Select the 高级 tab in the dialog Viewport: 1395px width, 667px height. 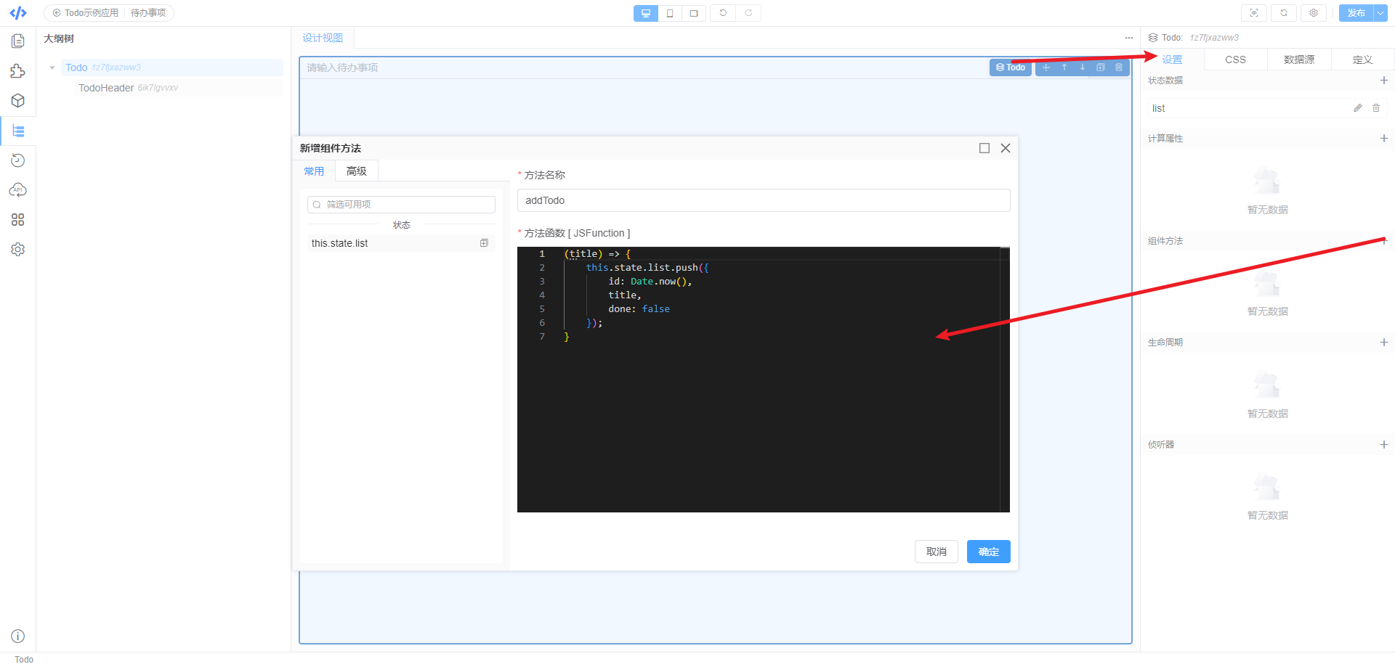pyautogui.click(x=357, y=171)
